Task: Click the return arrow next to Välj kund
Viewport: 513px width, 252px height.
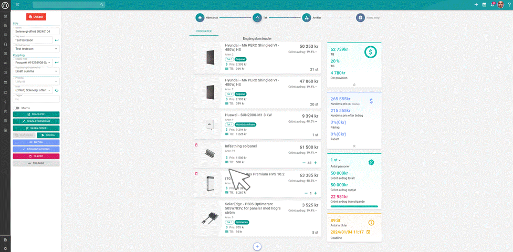Action: click(x=57, y=40)
